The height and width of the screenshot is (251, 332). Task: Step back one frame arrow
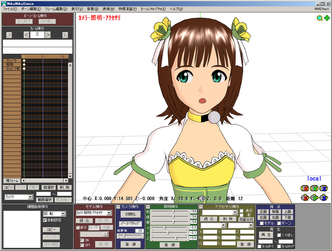(x=26, y=35)
